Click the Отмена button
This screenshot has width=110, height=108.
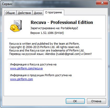96,101
